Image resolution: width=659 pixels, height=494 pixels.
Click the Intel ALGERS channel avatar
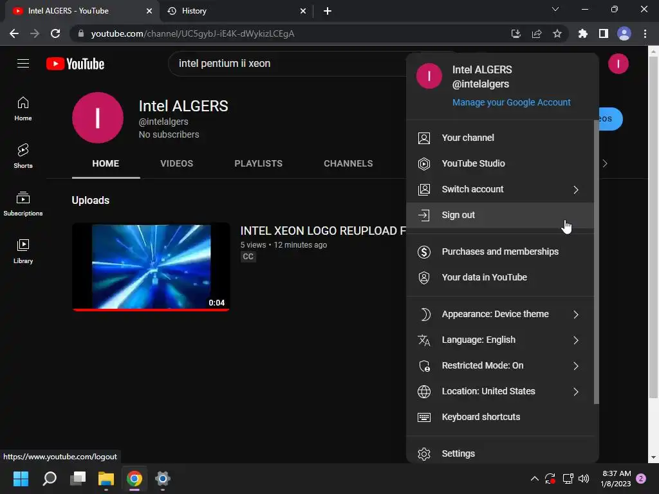98,118
